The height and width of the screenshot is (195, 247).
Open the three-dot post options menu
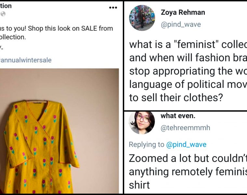[113, 7]
